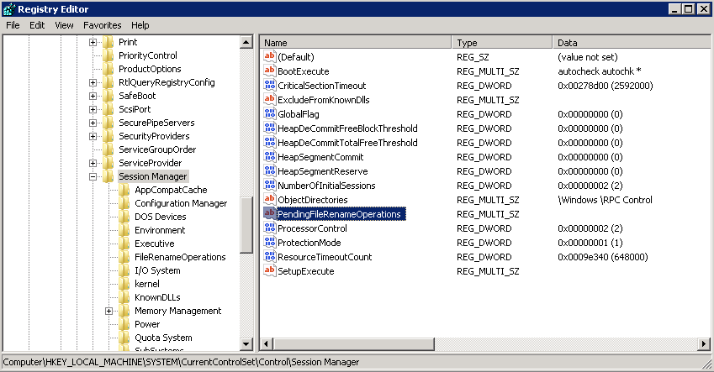Click tree pane scroll up arrow

(246, 42)
